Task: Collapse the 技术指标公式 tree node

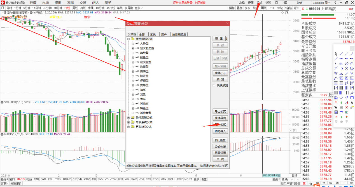Action: [129, 39]
